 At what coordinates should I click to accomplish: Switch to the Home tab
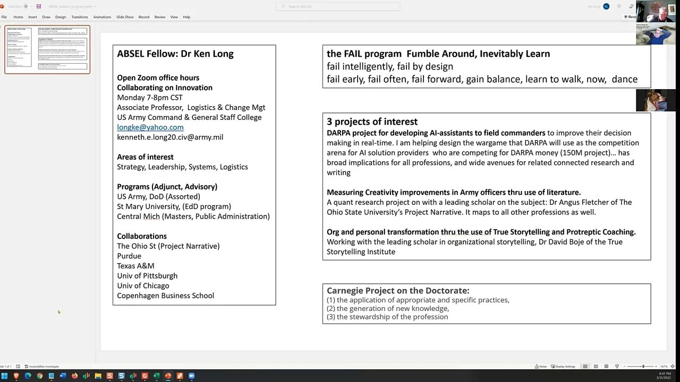18,17
